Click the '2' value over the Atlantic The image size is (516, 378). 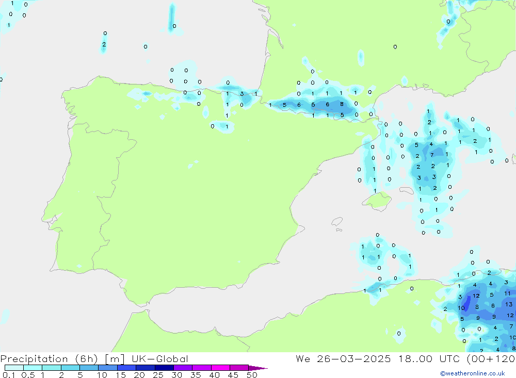[104, 44]
